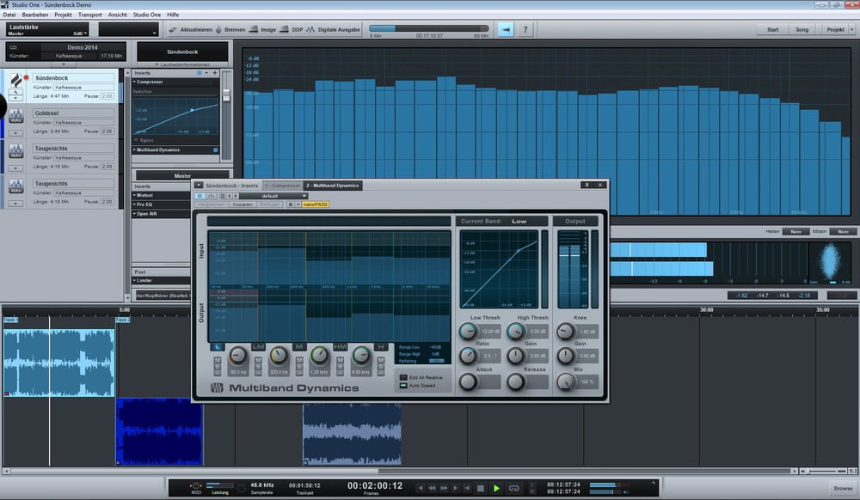Image resolution: width=860 pixels, height=500 pixels.
Task: Adjust the Low Thresh knob
Action: (470, 331)
